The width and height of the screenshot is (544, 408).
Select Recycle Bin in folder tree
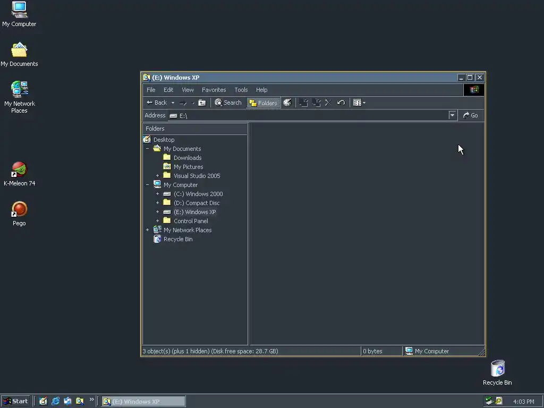tap(178, 239)
